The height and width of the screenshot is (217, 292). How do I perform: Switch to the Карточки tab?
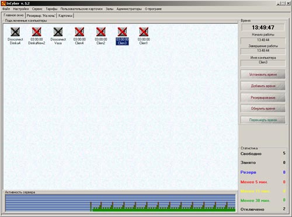(65, 16)
